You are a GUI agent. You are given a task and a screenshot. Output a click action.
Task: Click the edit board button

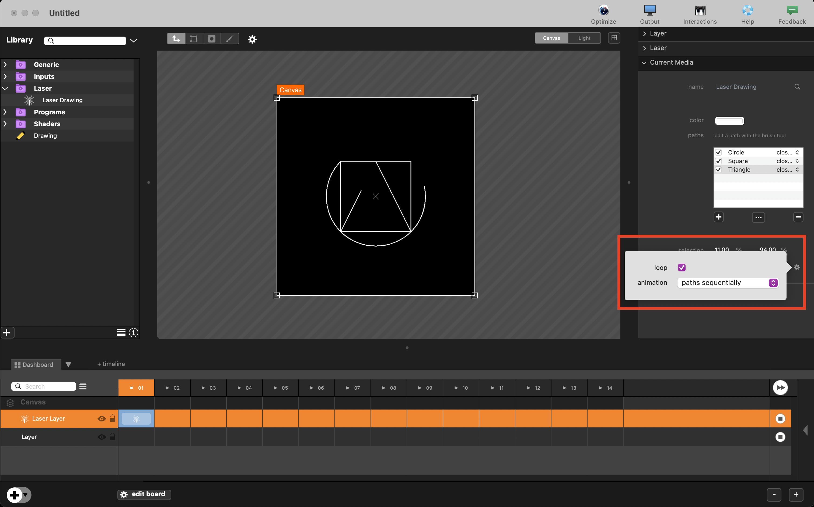144,494
